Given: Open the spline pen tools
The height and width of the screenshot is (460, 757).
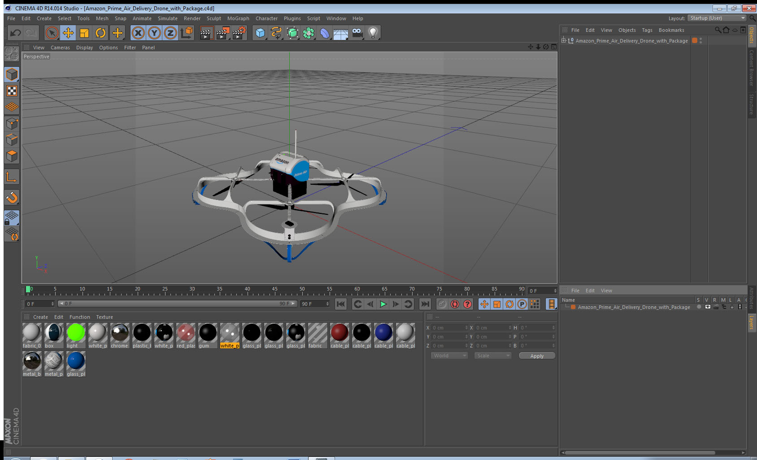Looking at the screenshot, I should [x=276, y=33].
